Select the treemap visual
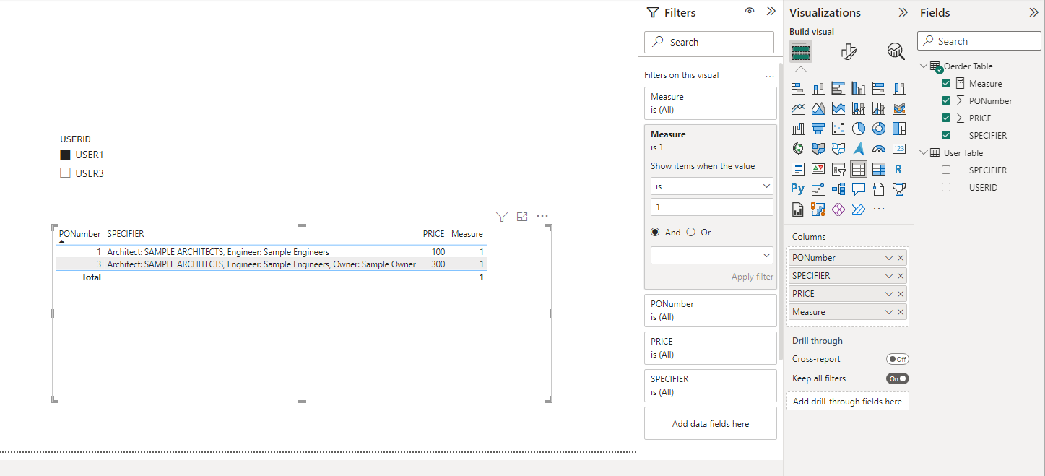Screen dimensions: 1045x476 coord(899,129)
